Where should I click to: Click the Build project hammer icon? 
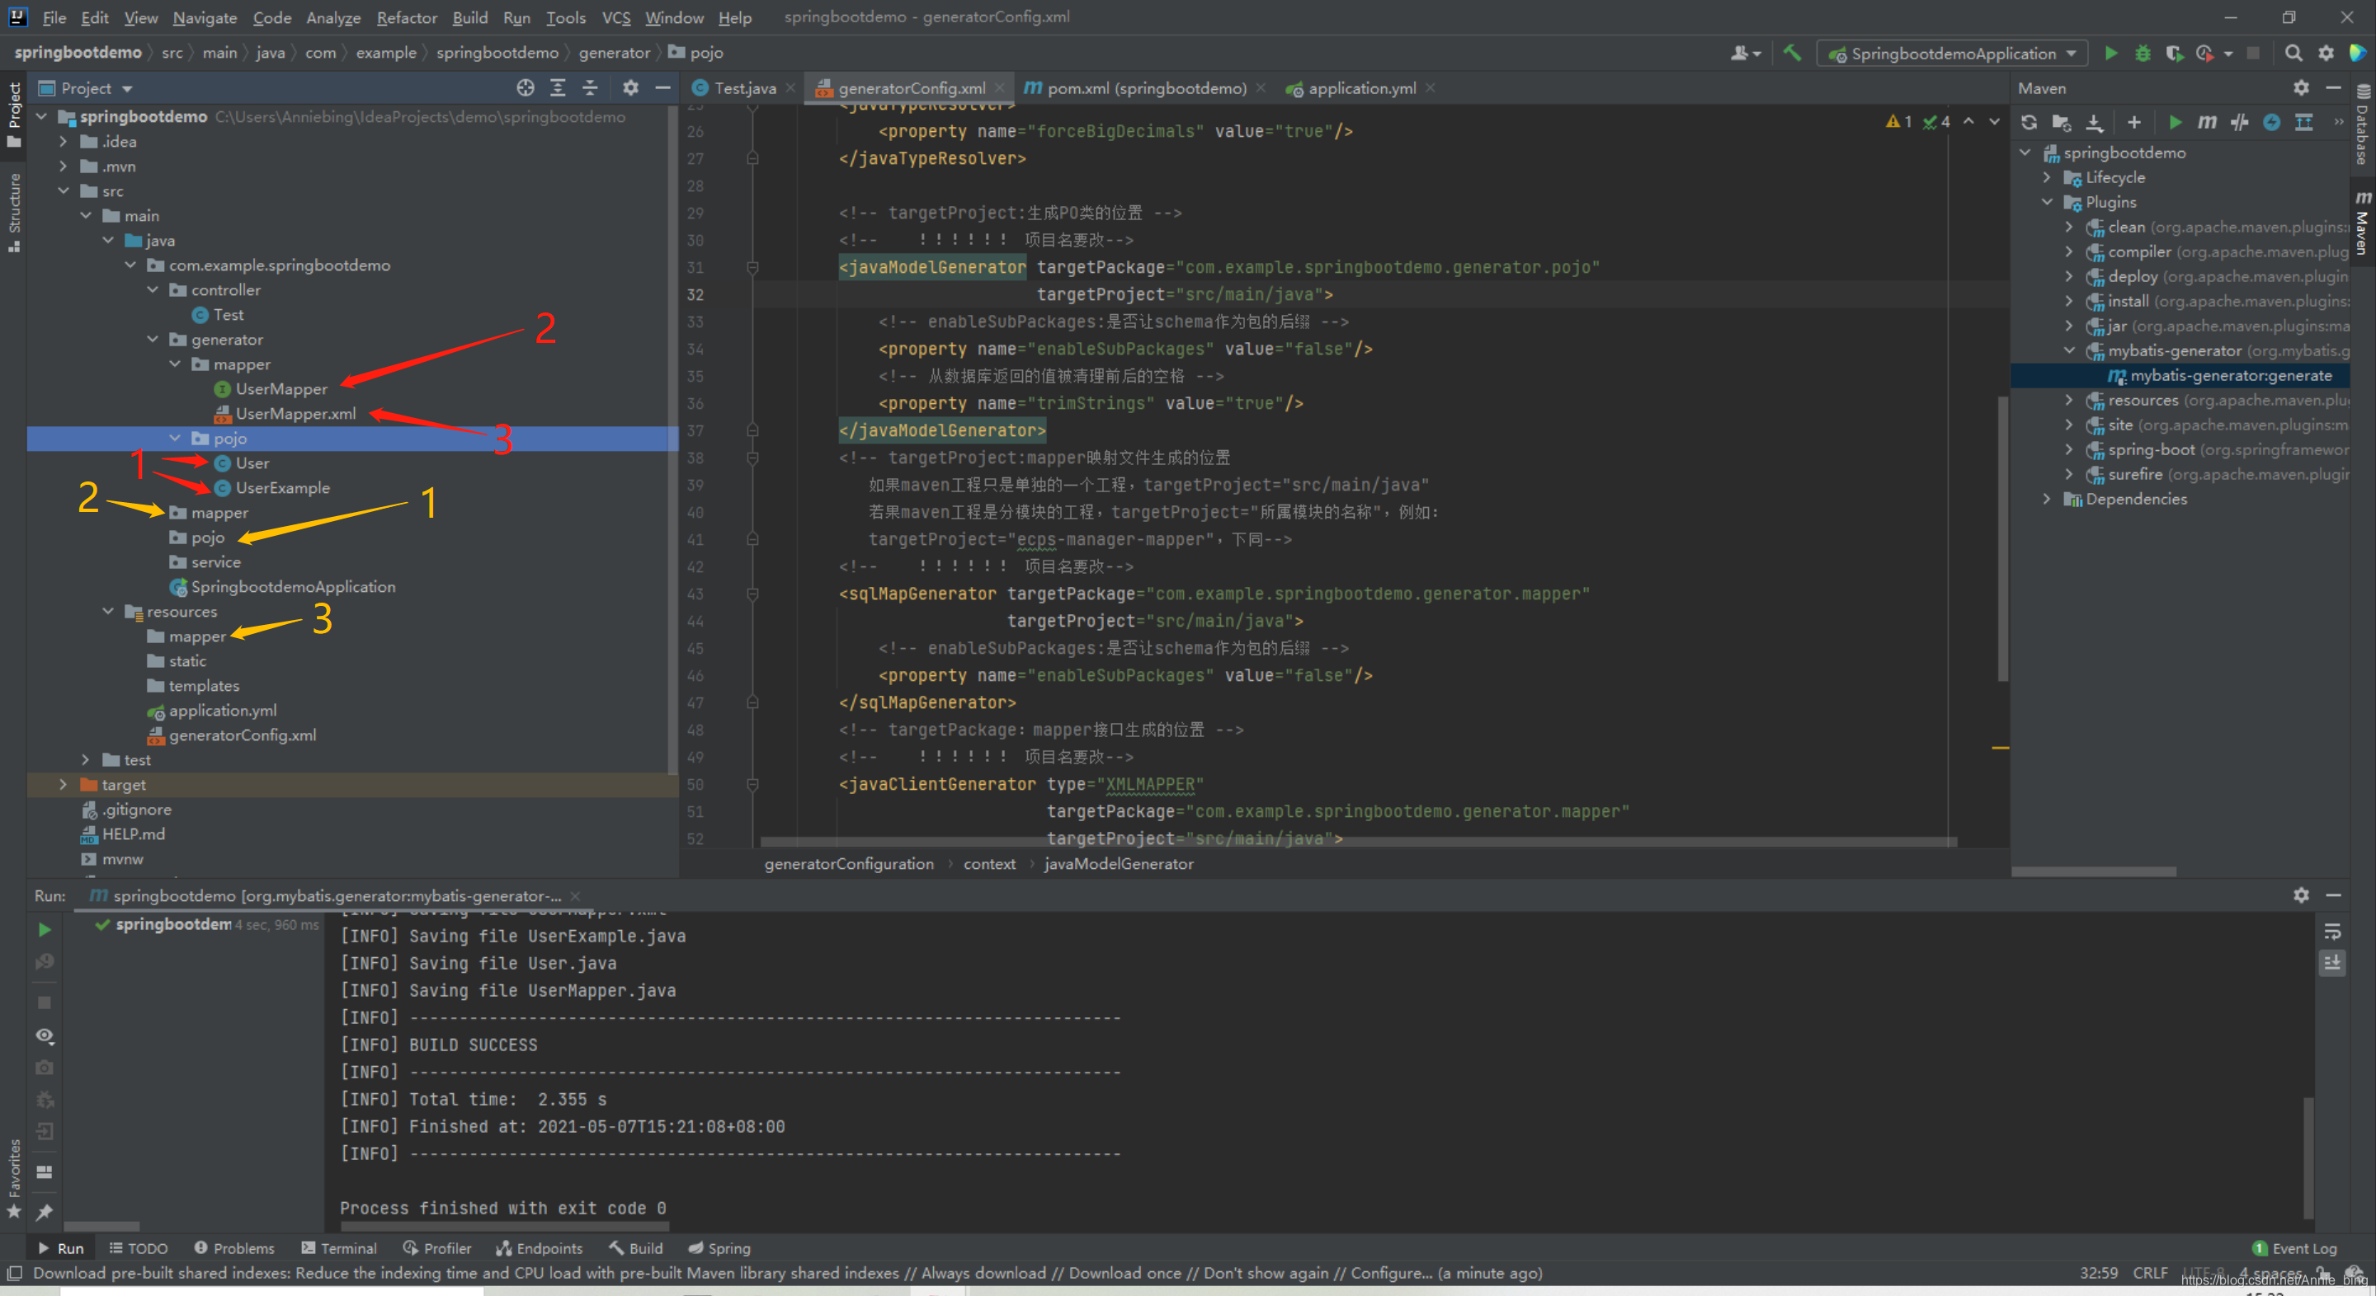1791,54
